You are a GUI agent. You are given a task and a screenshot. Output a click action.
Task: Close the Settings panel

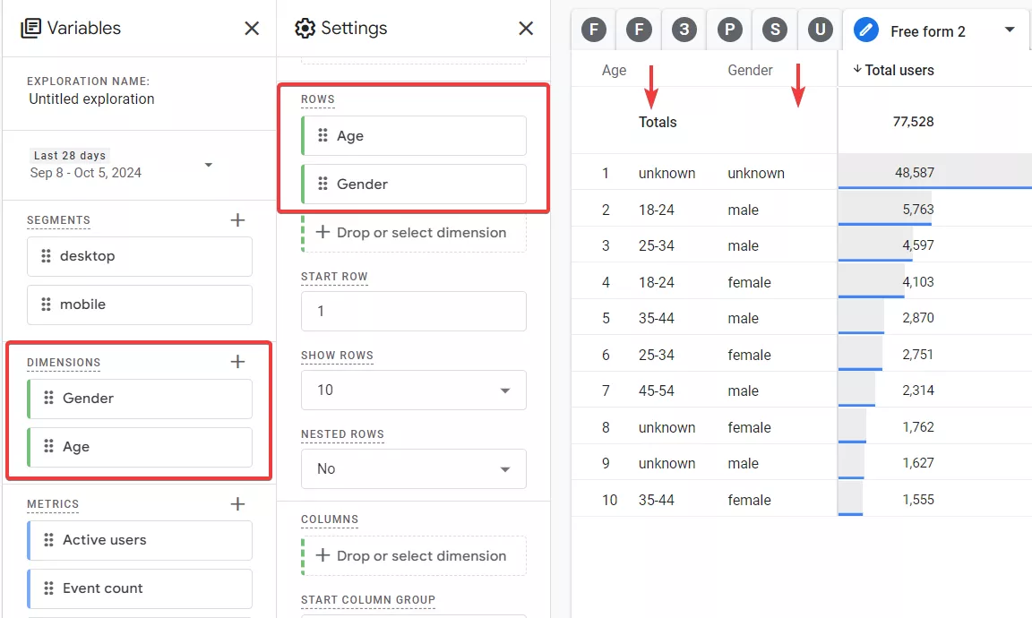coord(526,29)
